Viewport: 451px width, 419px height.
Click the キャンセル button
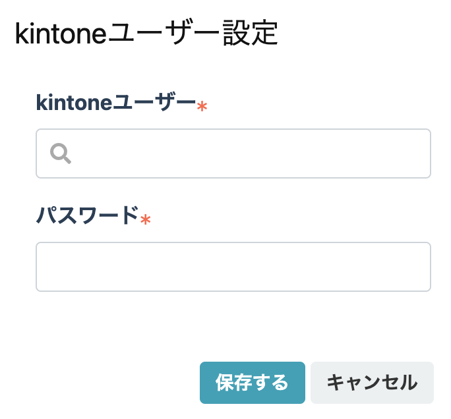[x=372, y=383]
